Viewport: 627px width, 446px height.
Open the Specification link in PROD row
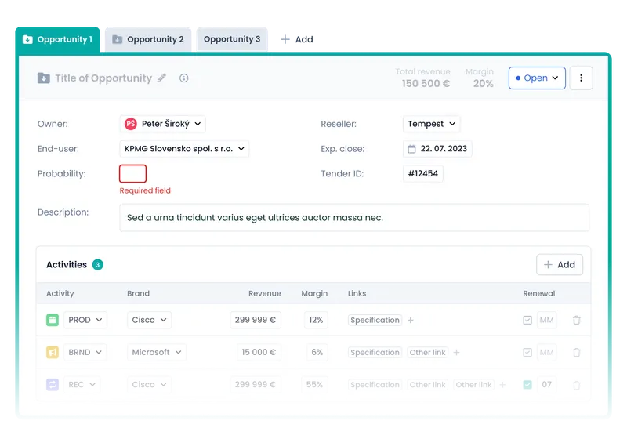click(x=375, y=320)
